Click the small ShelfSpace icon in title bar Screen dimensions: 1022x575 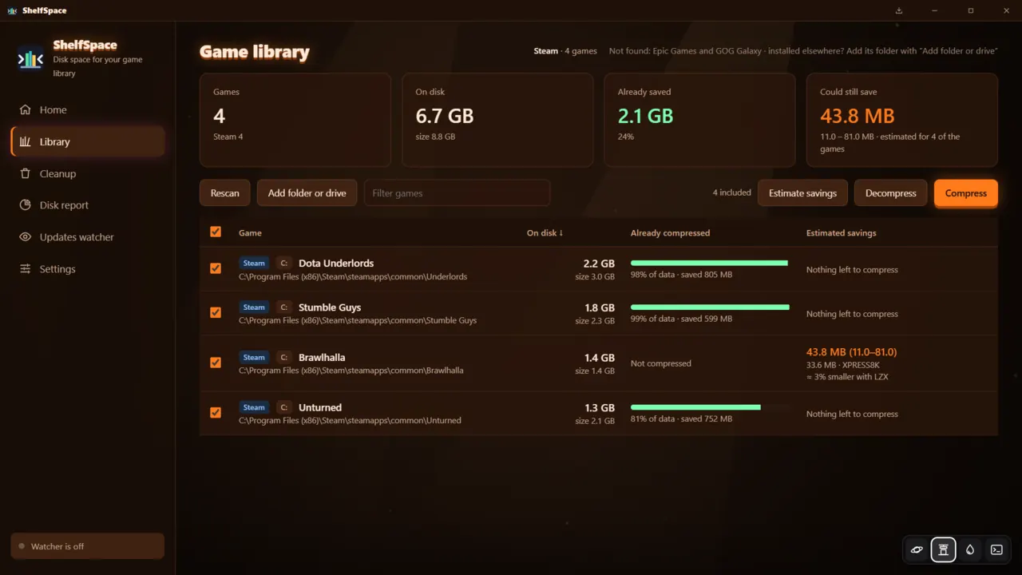[x=12, y=10]
